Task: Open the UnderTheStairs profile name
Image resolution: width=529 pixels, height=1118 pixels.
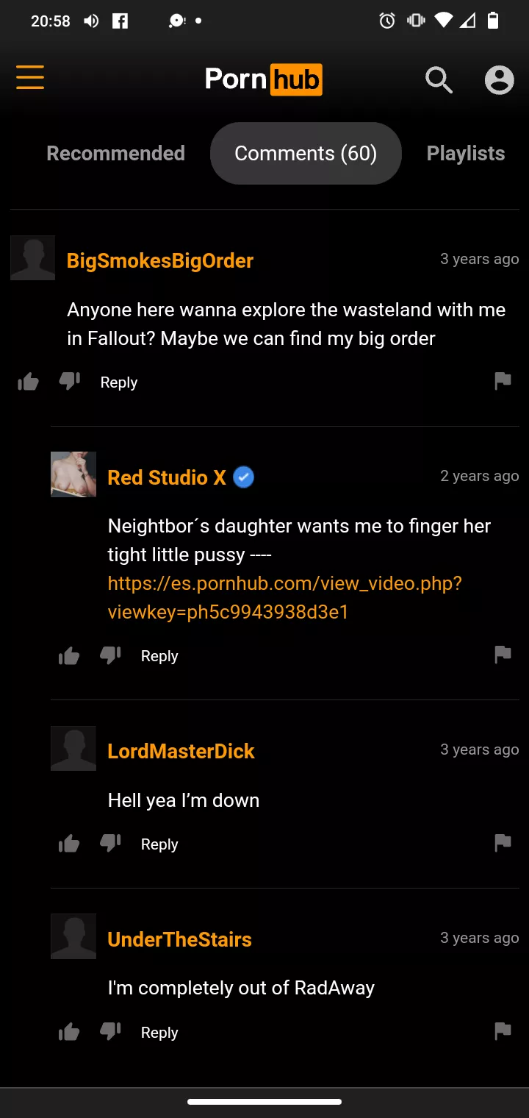Action: click(179, 939)
